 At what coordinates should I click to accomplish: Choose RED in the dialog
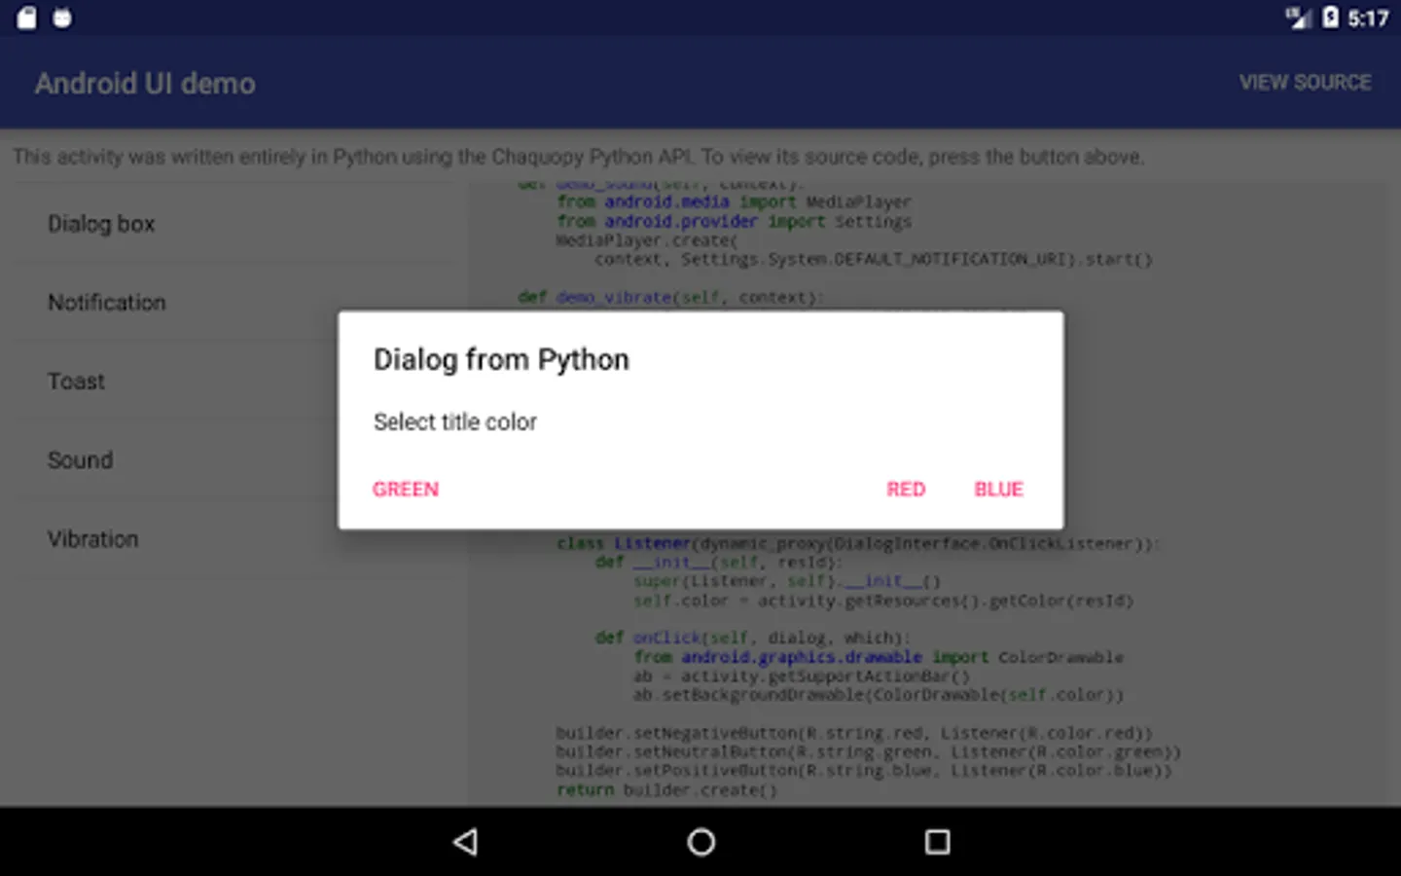[x=906, y=489]
